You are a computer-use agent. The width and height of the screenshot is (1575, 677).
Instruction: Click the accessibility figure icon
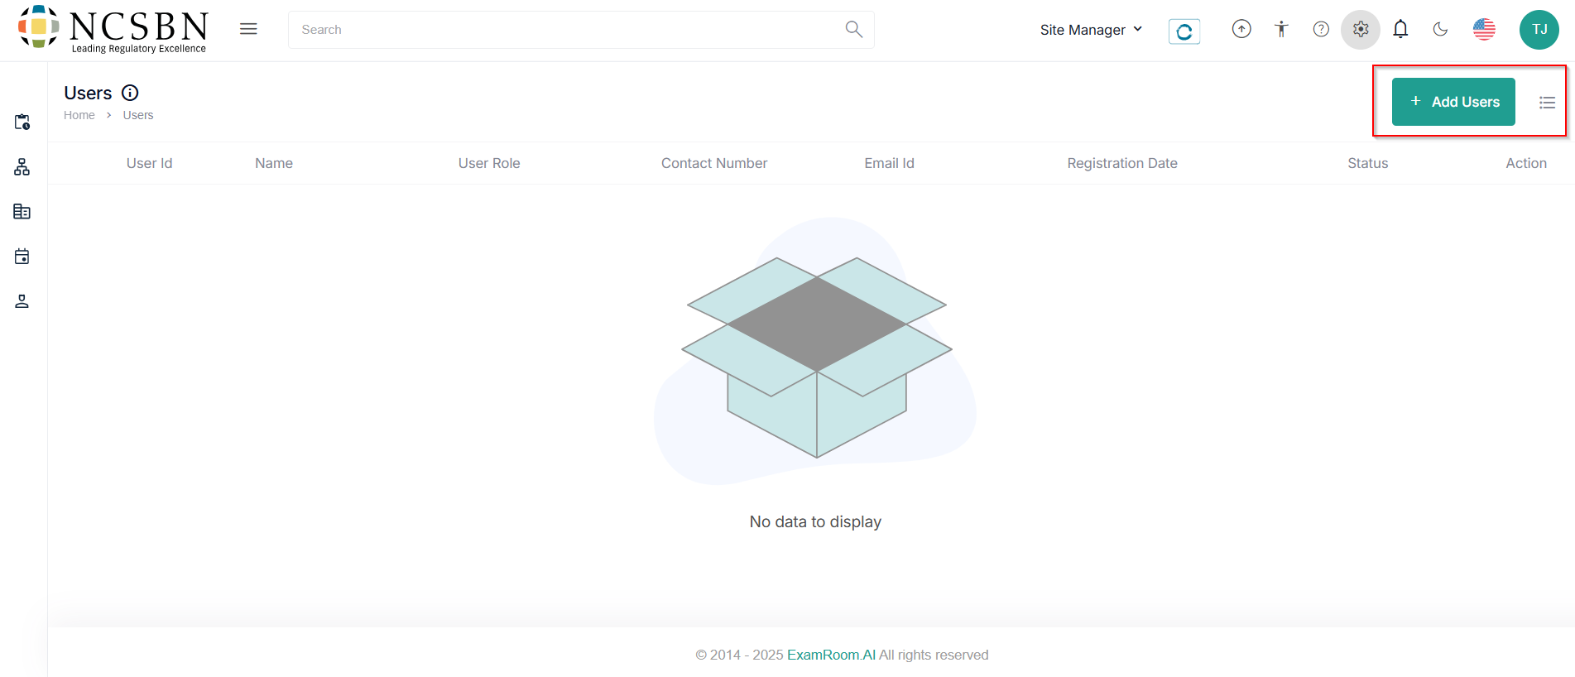tap(1281, 30)
